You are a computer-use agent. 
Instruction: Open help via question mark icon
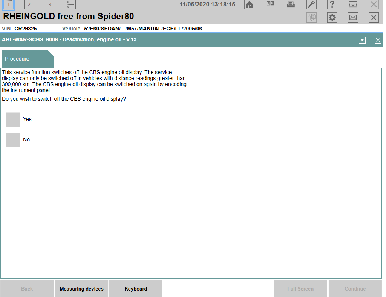(332, 5)
